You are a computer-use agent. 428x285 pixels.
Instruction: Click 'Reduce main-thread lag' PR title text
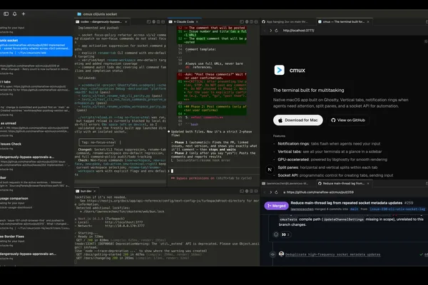[347, 203]
